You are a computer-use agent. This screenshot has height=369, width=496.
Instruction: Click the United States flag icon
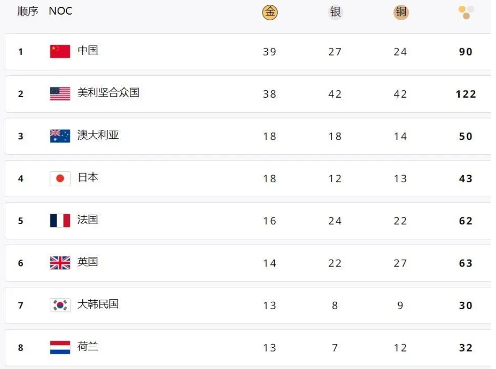click(x=60, y=94)
